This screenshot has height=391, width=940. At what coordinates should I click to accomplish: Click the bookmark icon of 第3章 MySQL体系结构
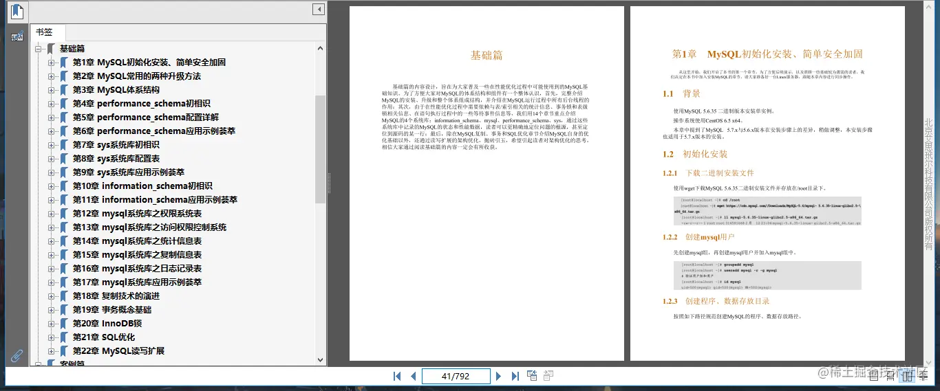(x=64, y=90)
